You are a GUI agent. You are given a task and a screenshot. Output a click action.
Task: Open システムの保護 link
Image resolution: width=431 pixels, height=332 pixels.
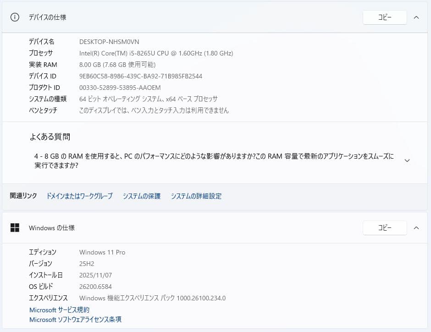pos(142,196)
